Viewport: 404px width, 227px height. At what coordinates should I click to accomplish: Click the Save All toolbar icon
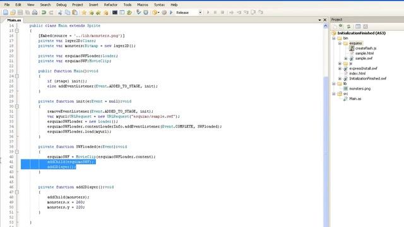click(27, 13)
